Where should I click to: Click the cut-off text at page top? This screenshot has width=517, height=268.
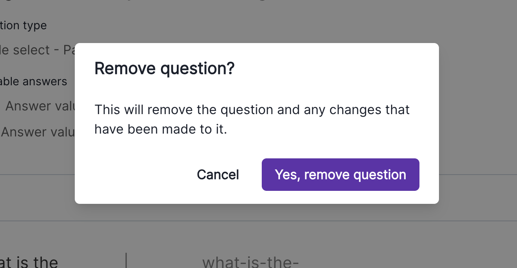pos(163,2)
